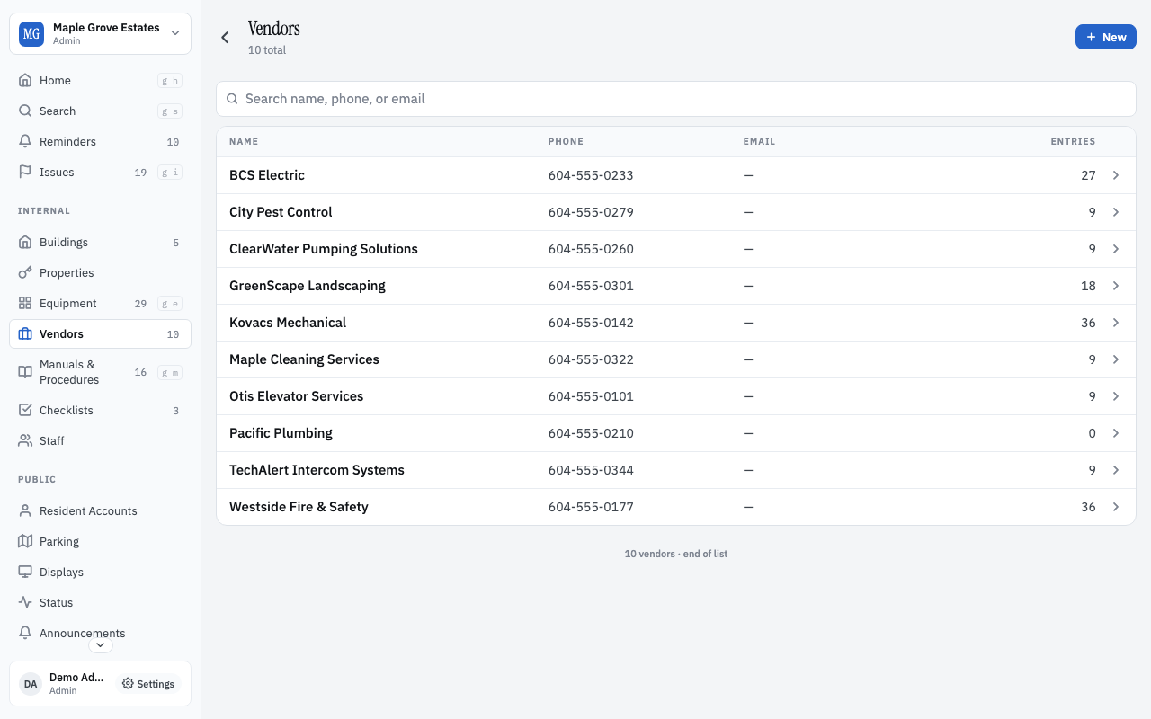Click phone number 604-555-0101
The width and height of the screenshot is (1151, 719).
[591, 396]
